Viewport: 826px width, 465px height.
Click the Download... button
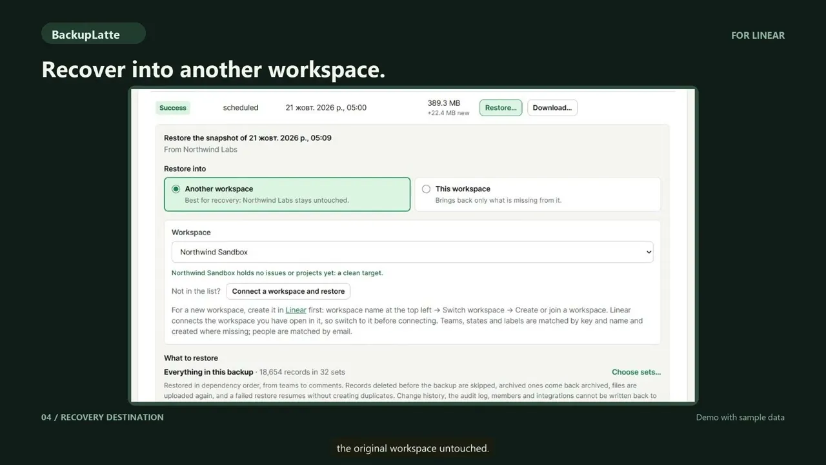pos(552,108)
